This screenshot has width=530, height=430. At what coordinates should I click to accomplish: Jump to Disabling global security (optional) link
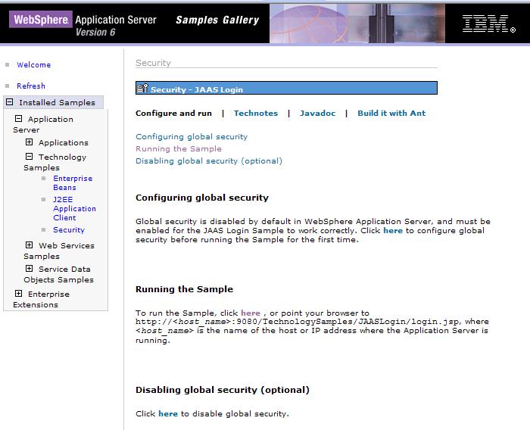tap(209, 161)
